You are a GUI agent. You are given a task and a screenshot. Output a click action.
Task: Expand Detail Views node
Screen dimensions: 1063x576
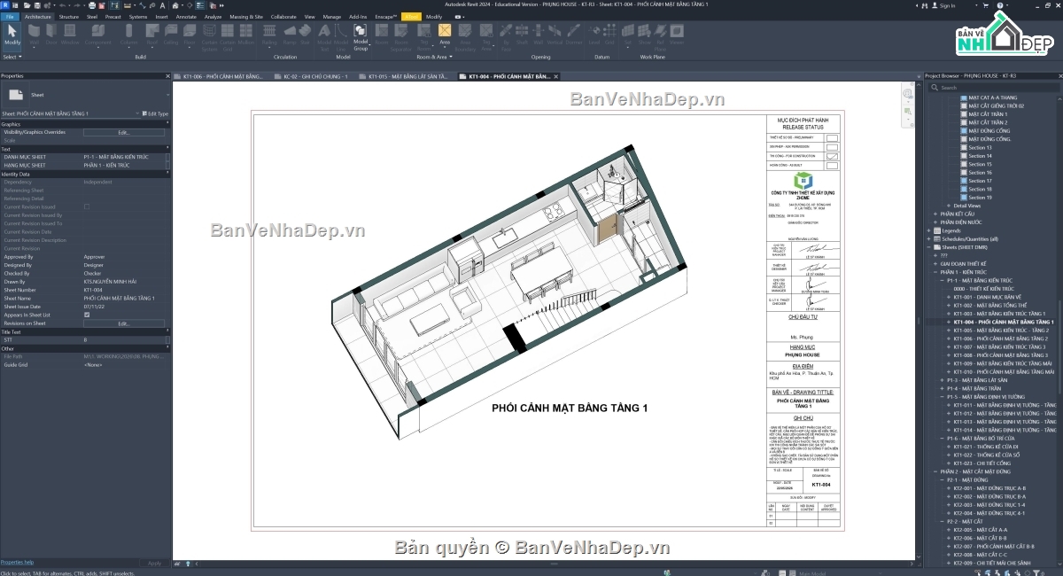point(949,206)
